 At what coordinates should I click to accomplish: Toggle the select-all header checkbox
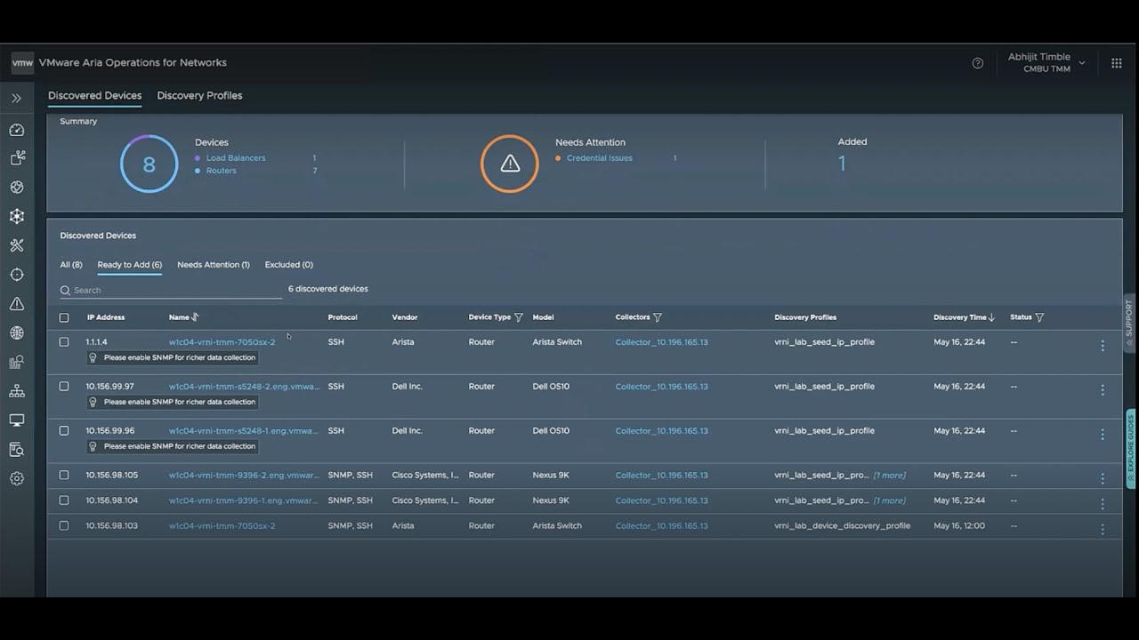click(64, 317)
